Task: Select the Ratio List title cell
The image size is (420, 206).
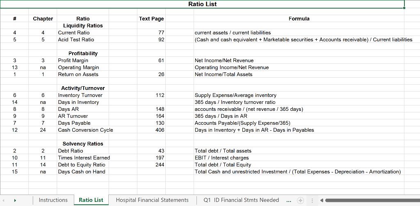Action: point(202,4)
